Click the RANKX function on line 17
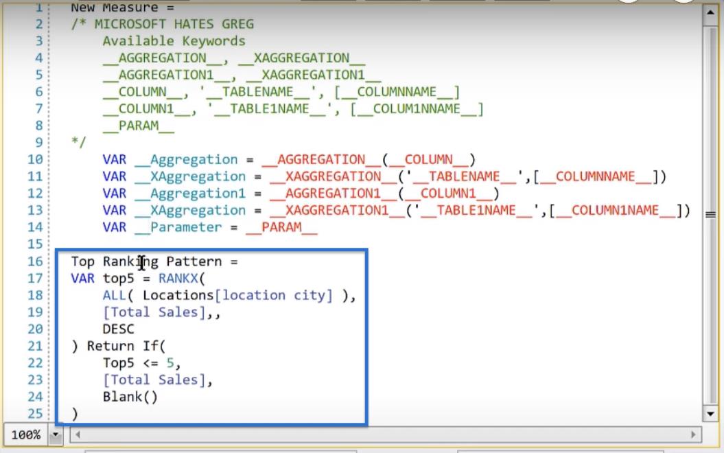 (x=178, y=279)
